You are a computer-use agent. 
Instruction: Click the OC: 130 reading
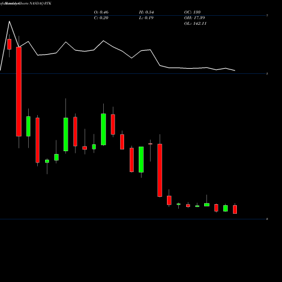click(192, 12)
